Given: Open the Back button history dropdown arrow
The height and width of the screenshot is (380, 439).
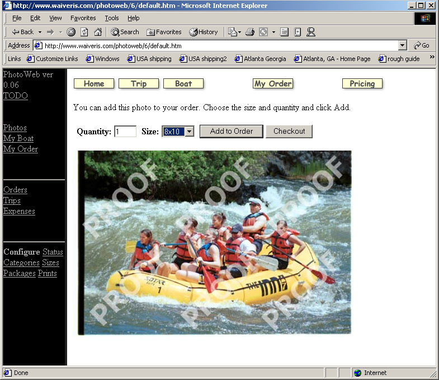Looking at the screenshot, I should click(40, 32).
